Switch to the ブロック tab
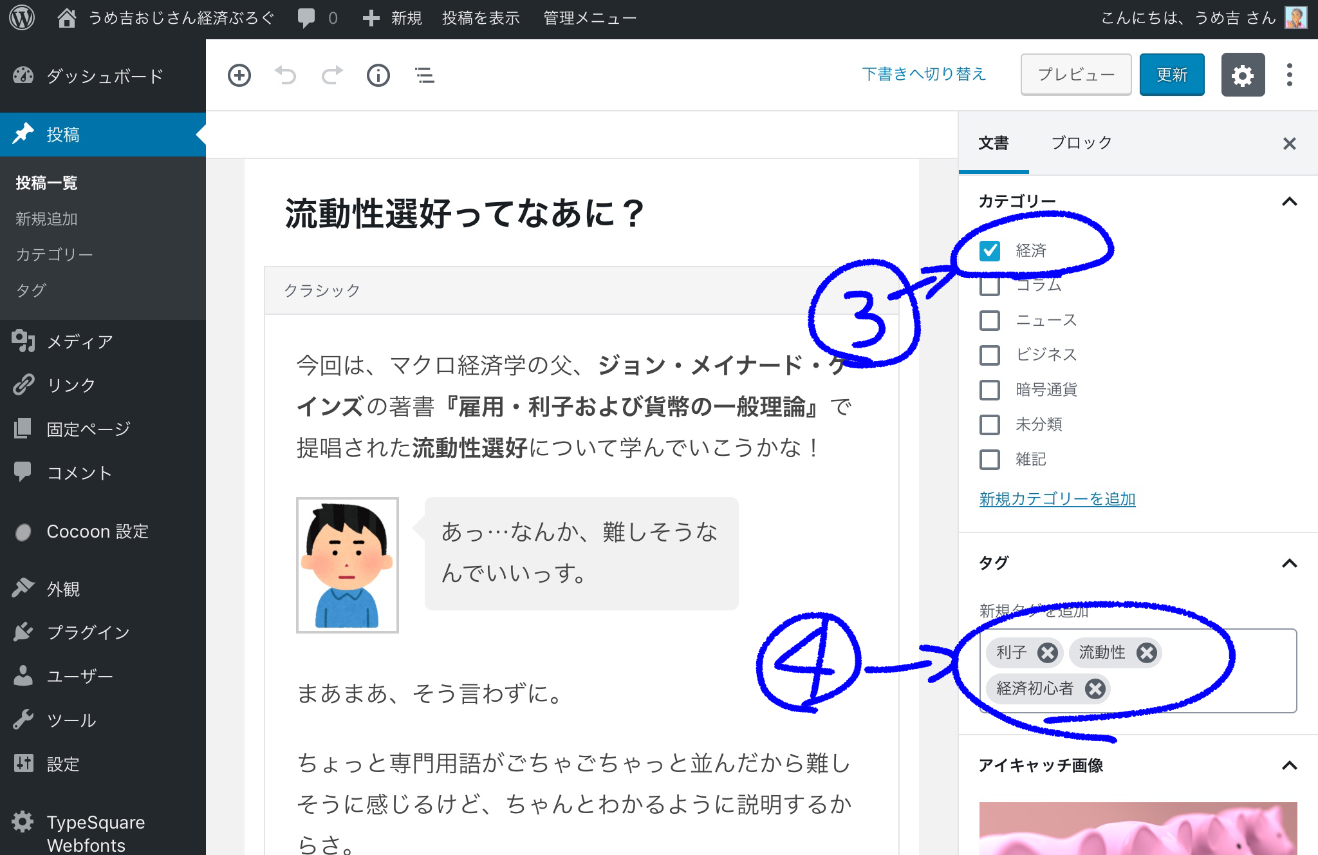Viewport: 1318px width, 855px height. 1081,143
